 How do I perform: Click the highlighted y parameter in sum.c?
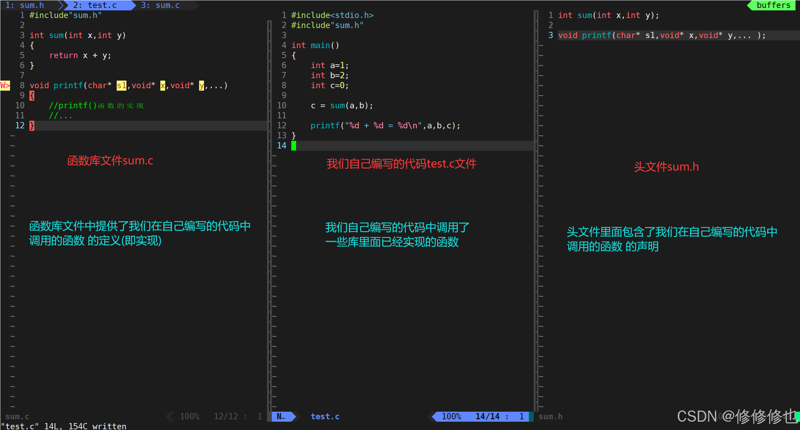(201, 85)
